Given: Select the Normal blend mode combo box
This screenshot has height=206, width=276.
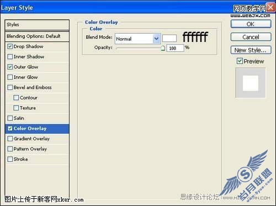Looking at the screenshot, I should coord(137,39).
